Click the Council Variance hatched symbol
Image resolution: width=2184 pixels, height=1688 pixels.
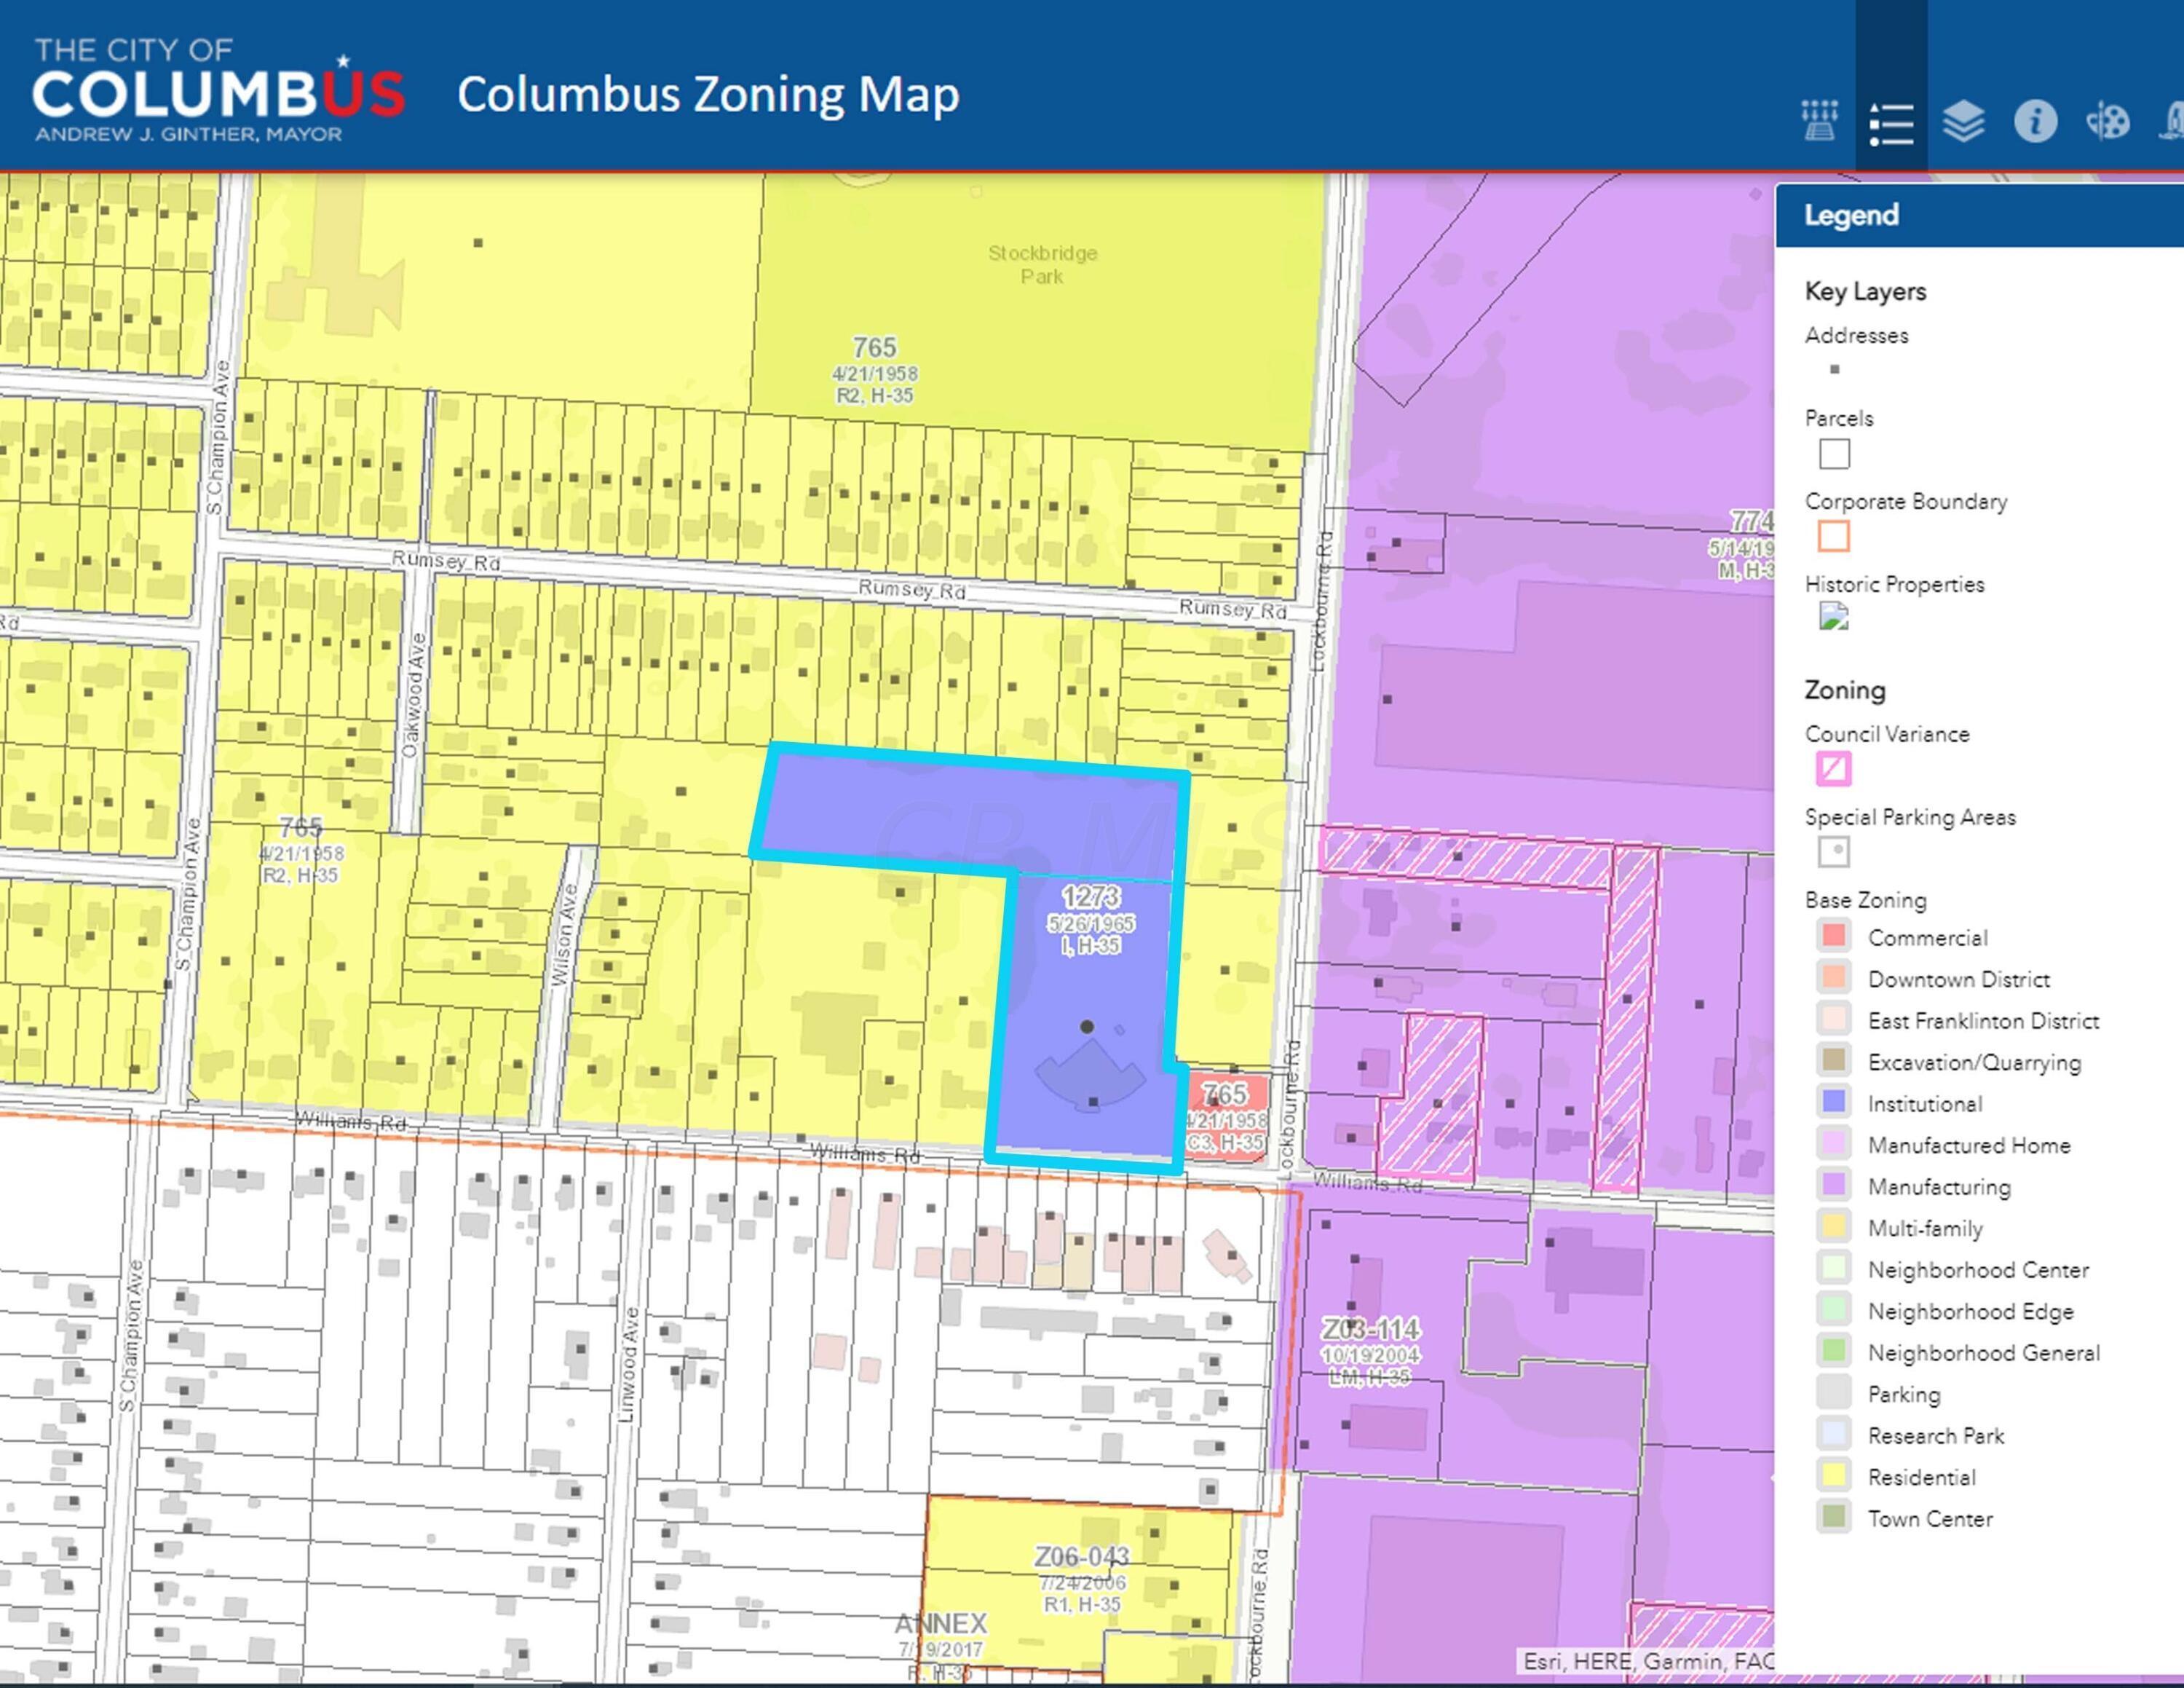[1834, 769]
